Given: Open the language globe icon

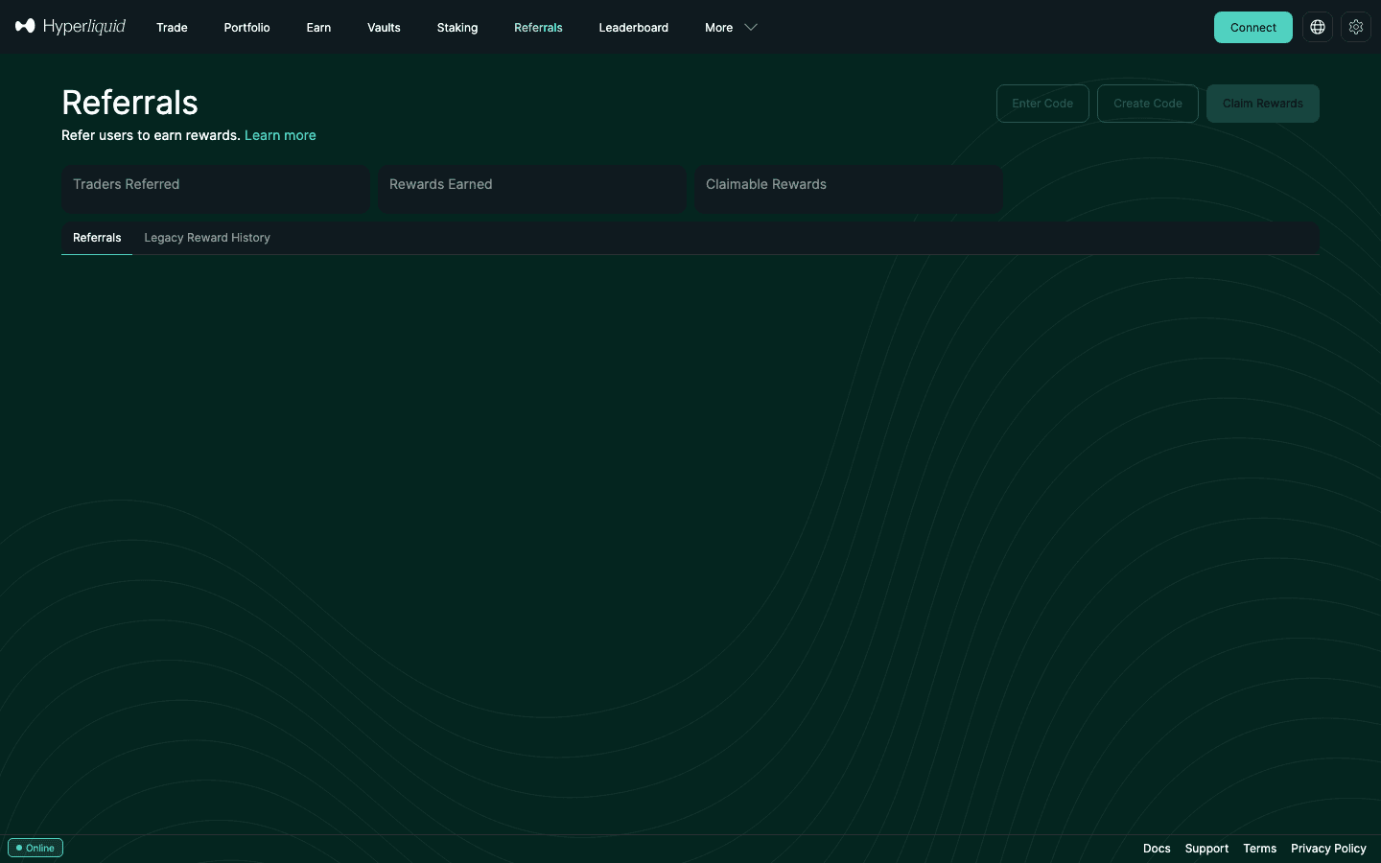Looking at the screenshot, I should pyautogui.click(x=1318, y=27).
